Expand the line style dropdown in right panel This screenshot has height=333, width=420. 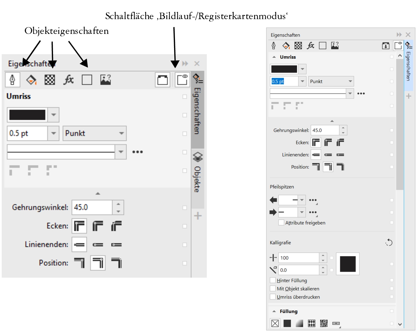(x=350, y=93)
